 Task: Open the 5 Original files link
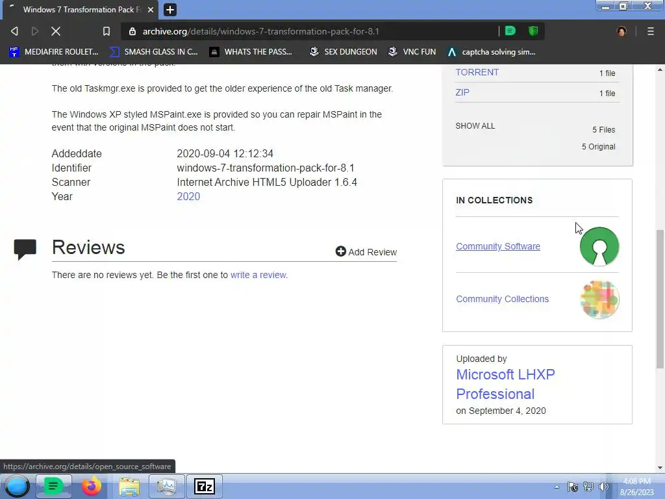pos(598,147)
